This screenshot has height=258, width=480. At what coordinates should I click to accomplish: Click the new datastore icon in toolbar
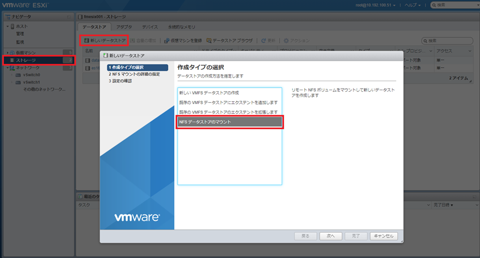click(x=87, y=41)
